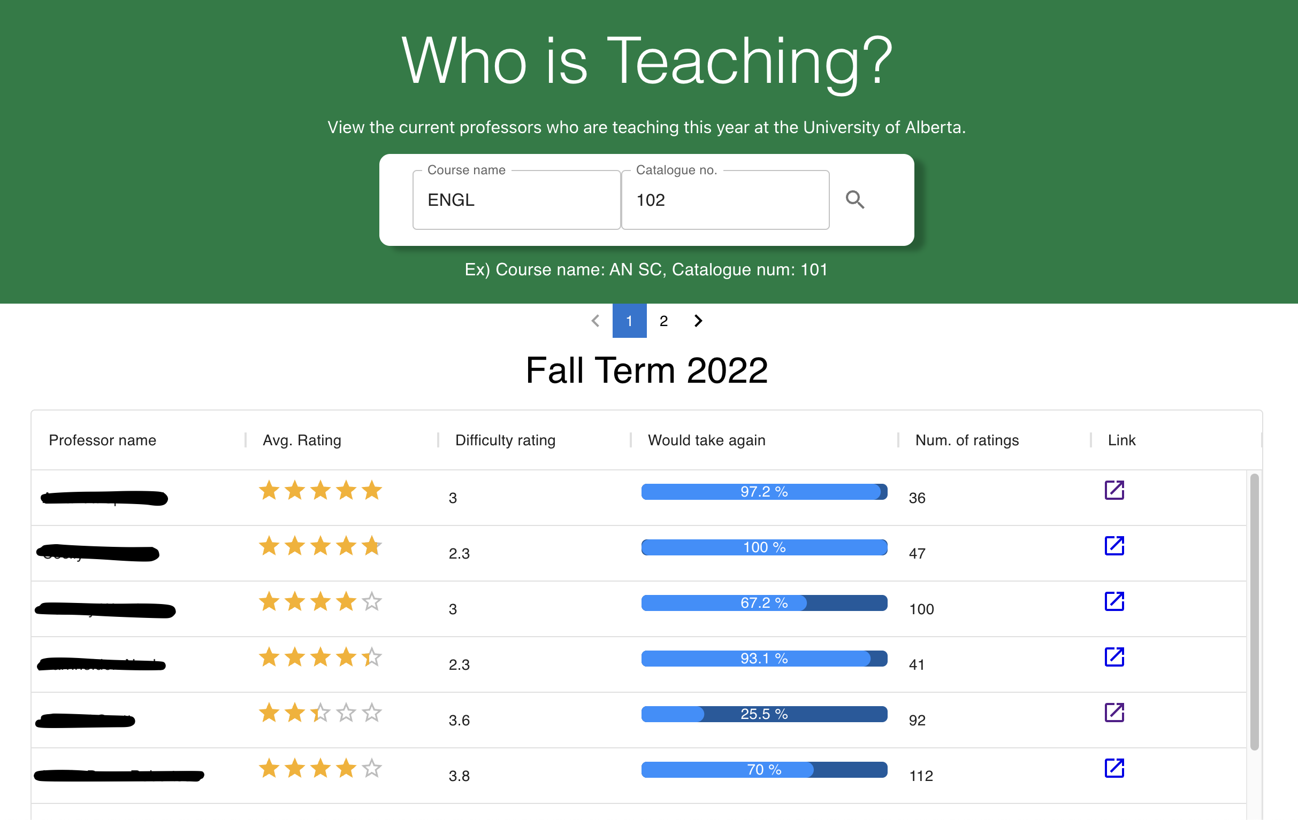Open external link for 25.5% professor row
The image size is (1298, 820).
1113,713
